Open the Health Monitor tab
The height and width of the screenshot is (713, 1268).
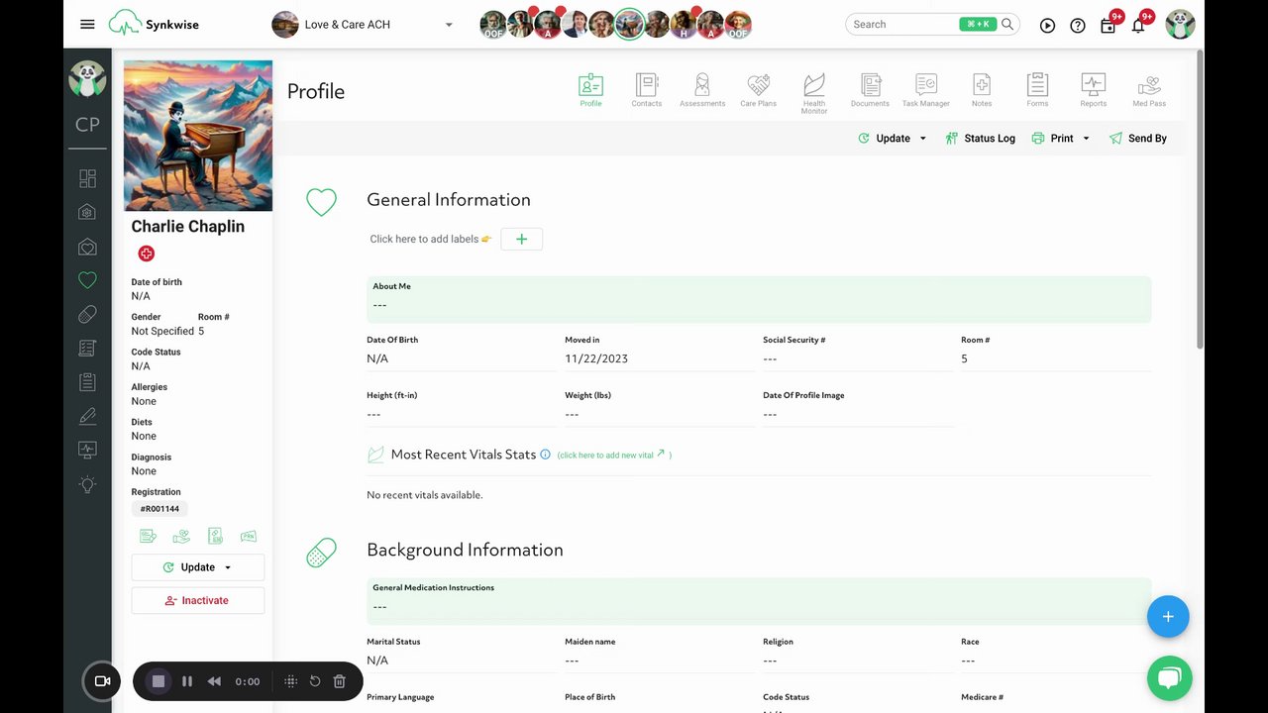814,93
